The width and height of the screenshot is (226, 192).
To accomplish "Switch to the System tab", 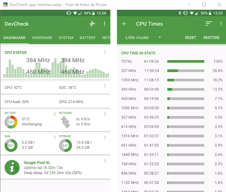I will pos(66,38).
